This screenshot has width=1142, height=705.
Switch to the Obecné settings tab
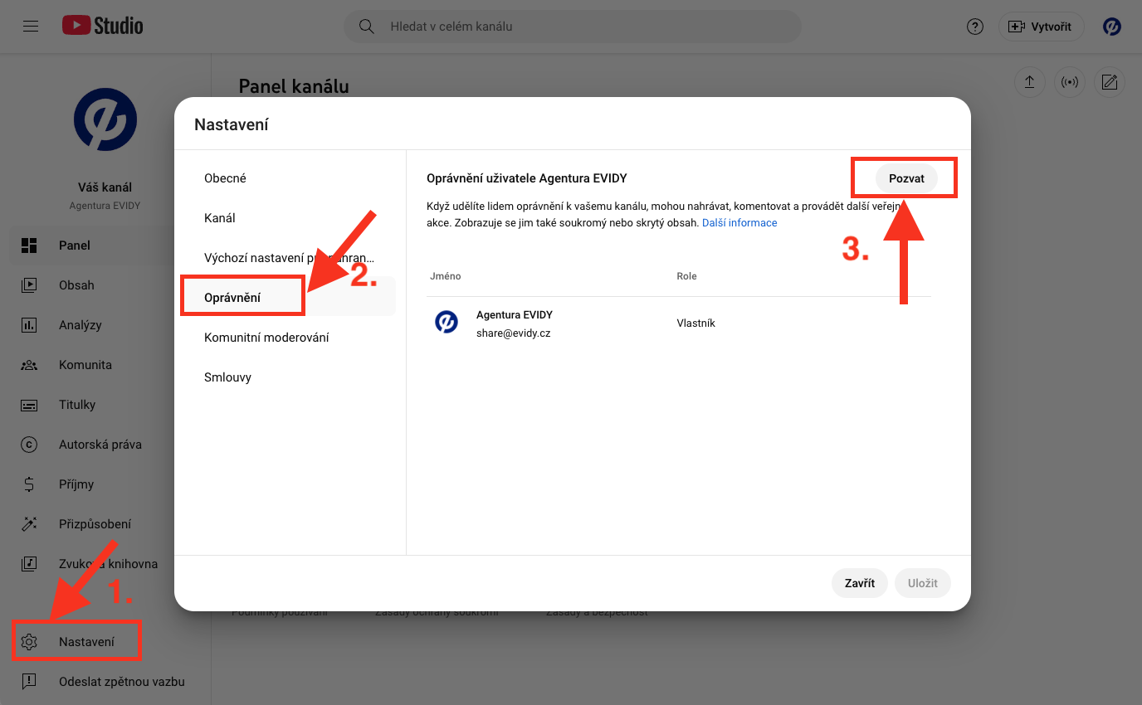tap(225, 178)
